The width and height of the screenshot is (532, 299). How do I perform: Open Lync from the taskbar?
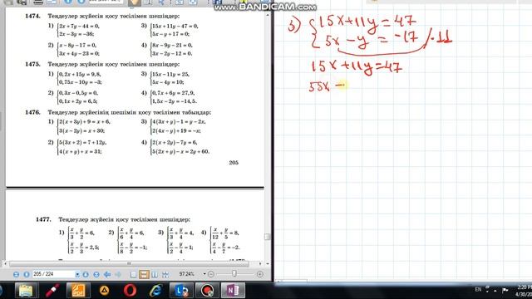click(181, 290)
